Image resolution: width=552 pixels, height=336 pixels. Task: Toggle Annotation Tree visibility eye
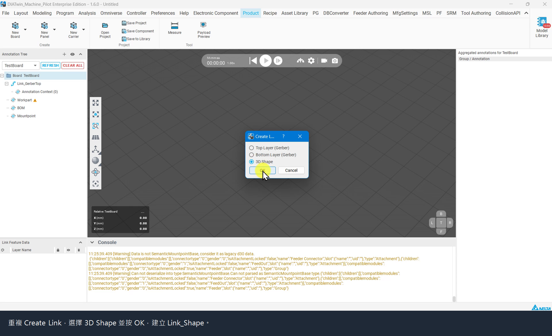(72, 54)
